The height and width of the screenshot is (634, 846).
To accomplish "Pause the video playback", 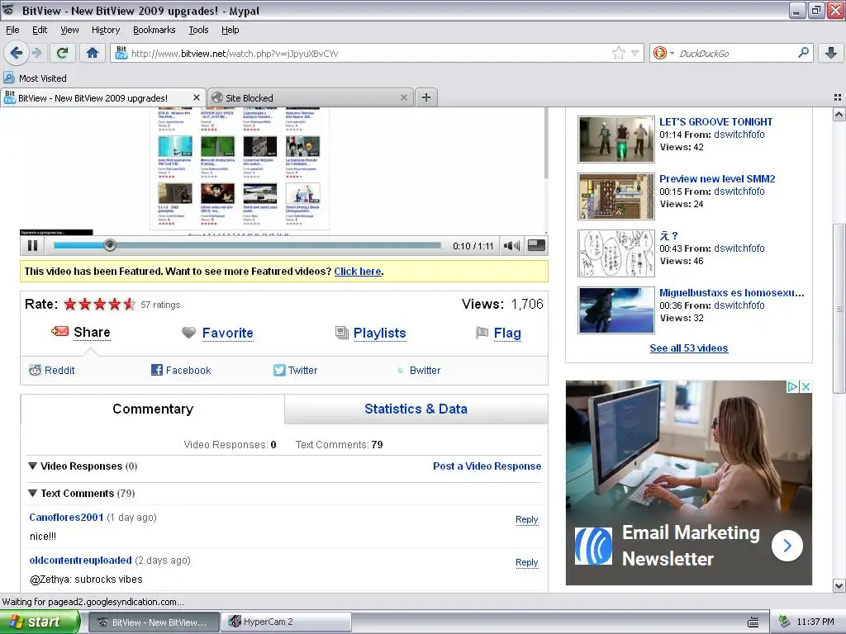I will 32,246.
